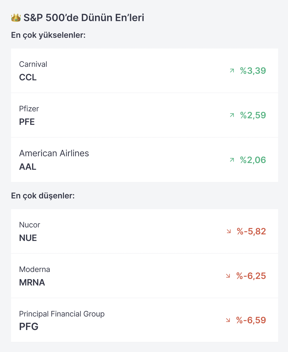Screen dimensions: 288x352
Task: Select the MRNA ticker symbol
Action: pos(32,283)
